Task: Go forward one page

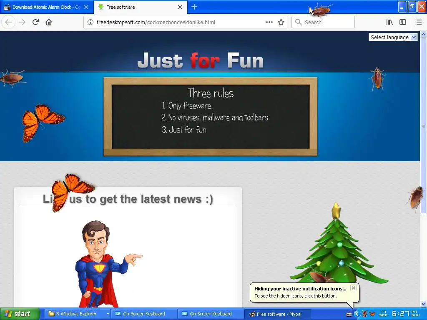Action: 22,22
